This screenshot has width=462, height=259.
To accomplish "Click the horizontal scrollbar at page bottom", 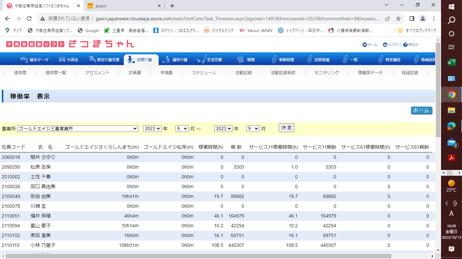I will click(198, 256).
